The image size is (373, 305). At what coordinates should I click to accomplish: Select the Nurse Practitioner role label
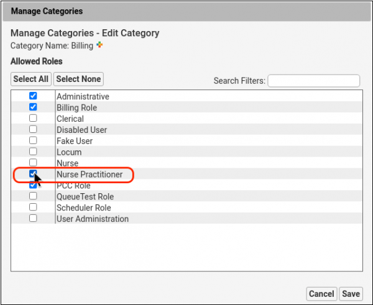pos(90,175)
